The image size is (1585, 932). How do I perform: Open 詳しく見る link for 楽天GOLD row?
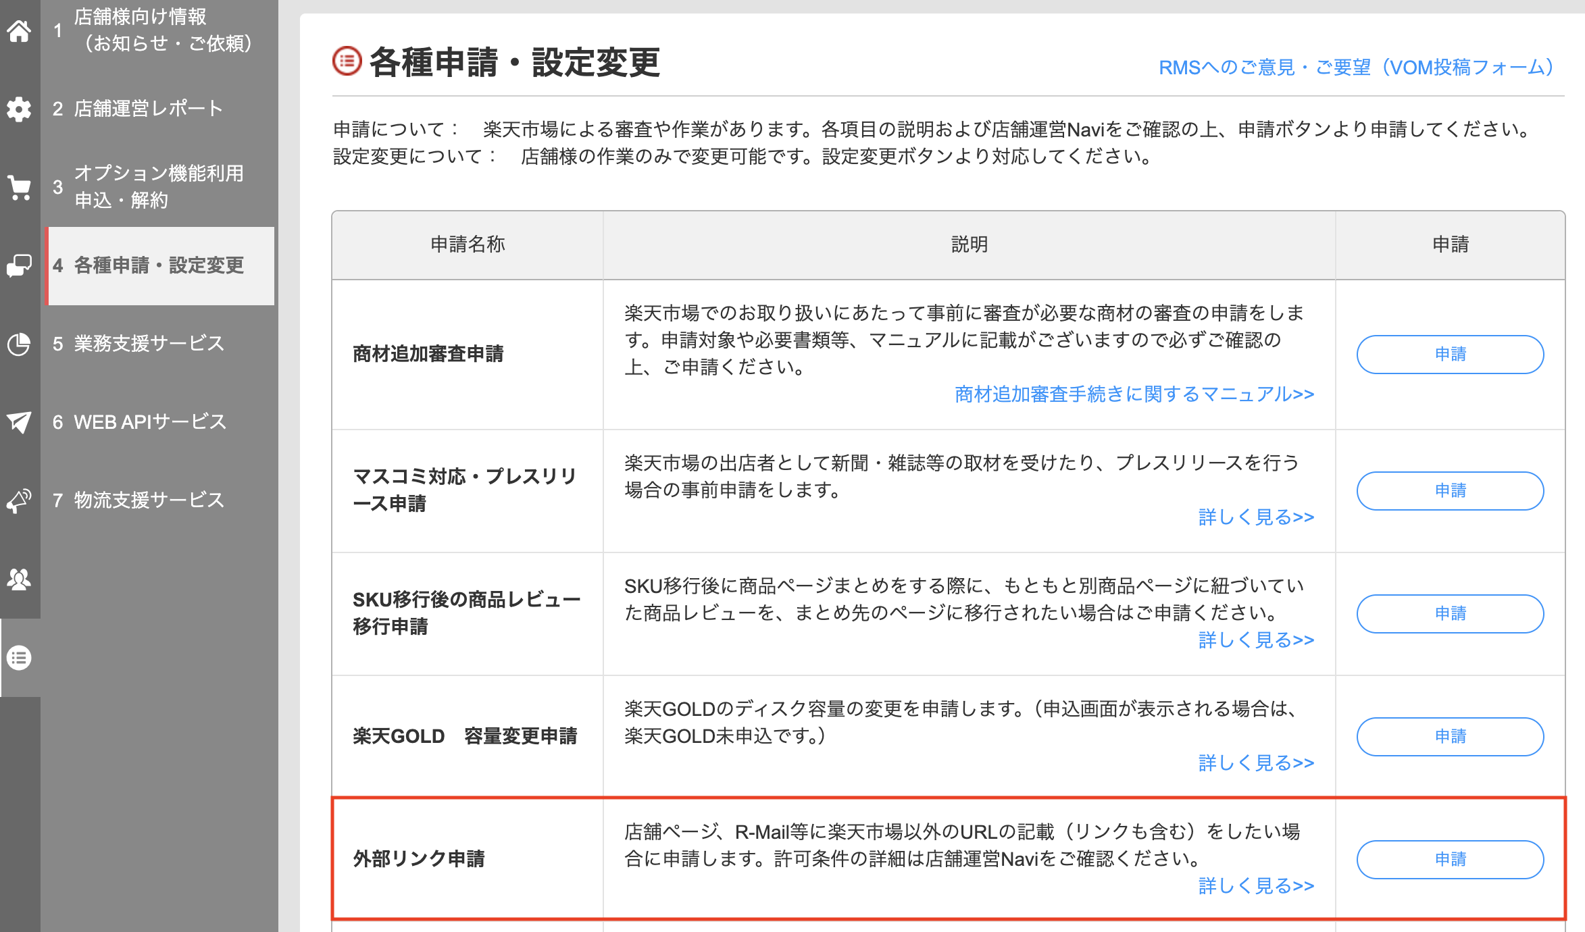click(1257, 763)
